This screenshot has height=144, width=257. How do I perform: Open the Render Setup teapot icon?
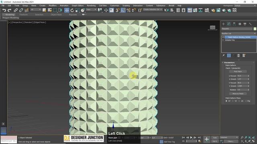tap(213, 10)
